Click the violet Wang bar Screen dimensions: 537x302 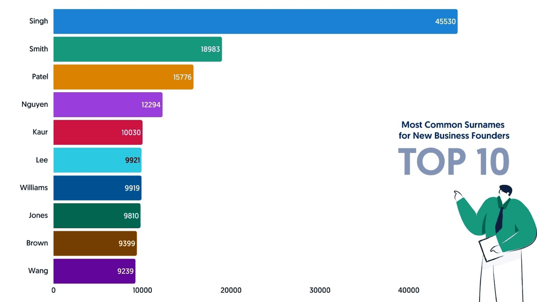[94, 271]
